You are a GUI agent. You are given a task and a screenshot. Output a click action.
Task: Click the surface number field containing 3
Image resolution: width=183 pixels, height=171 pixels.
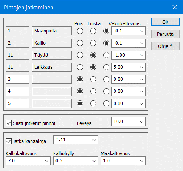pos(17,79)
